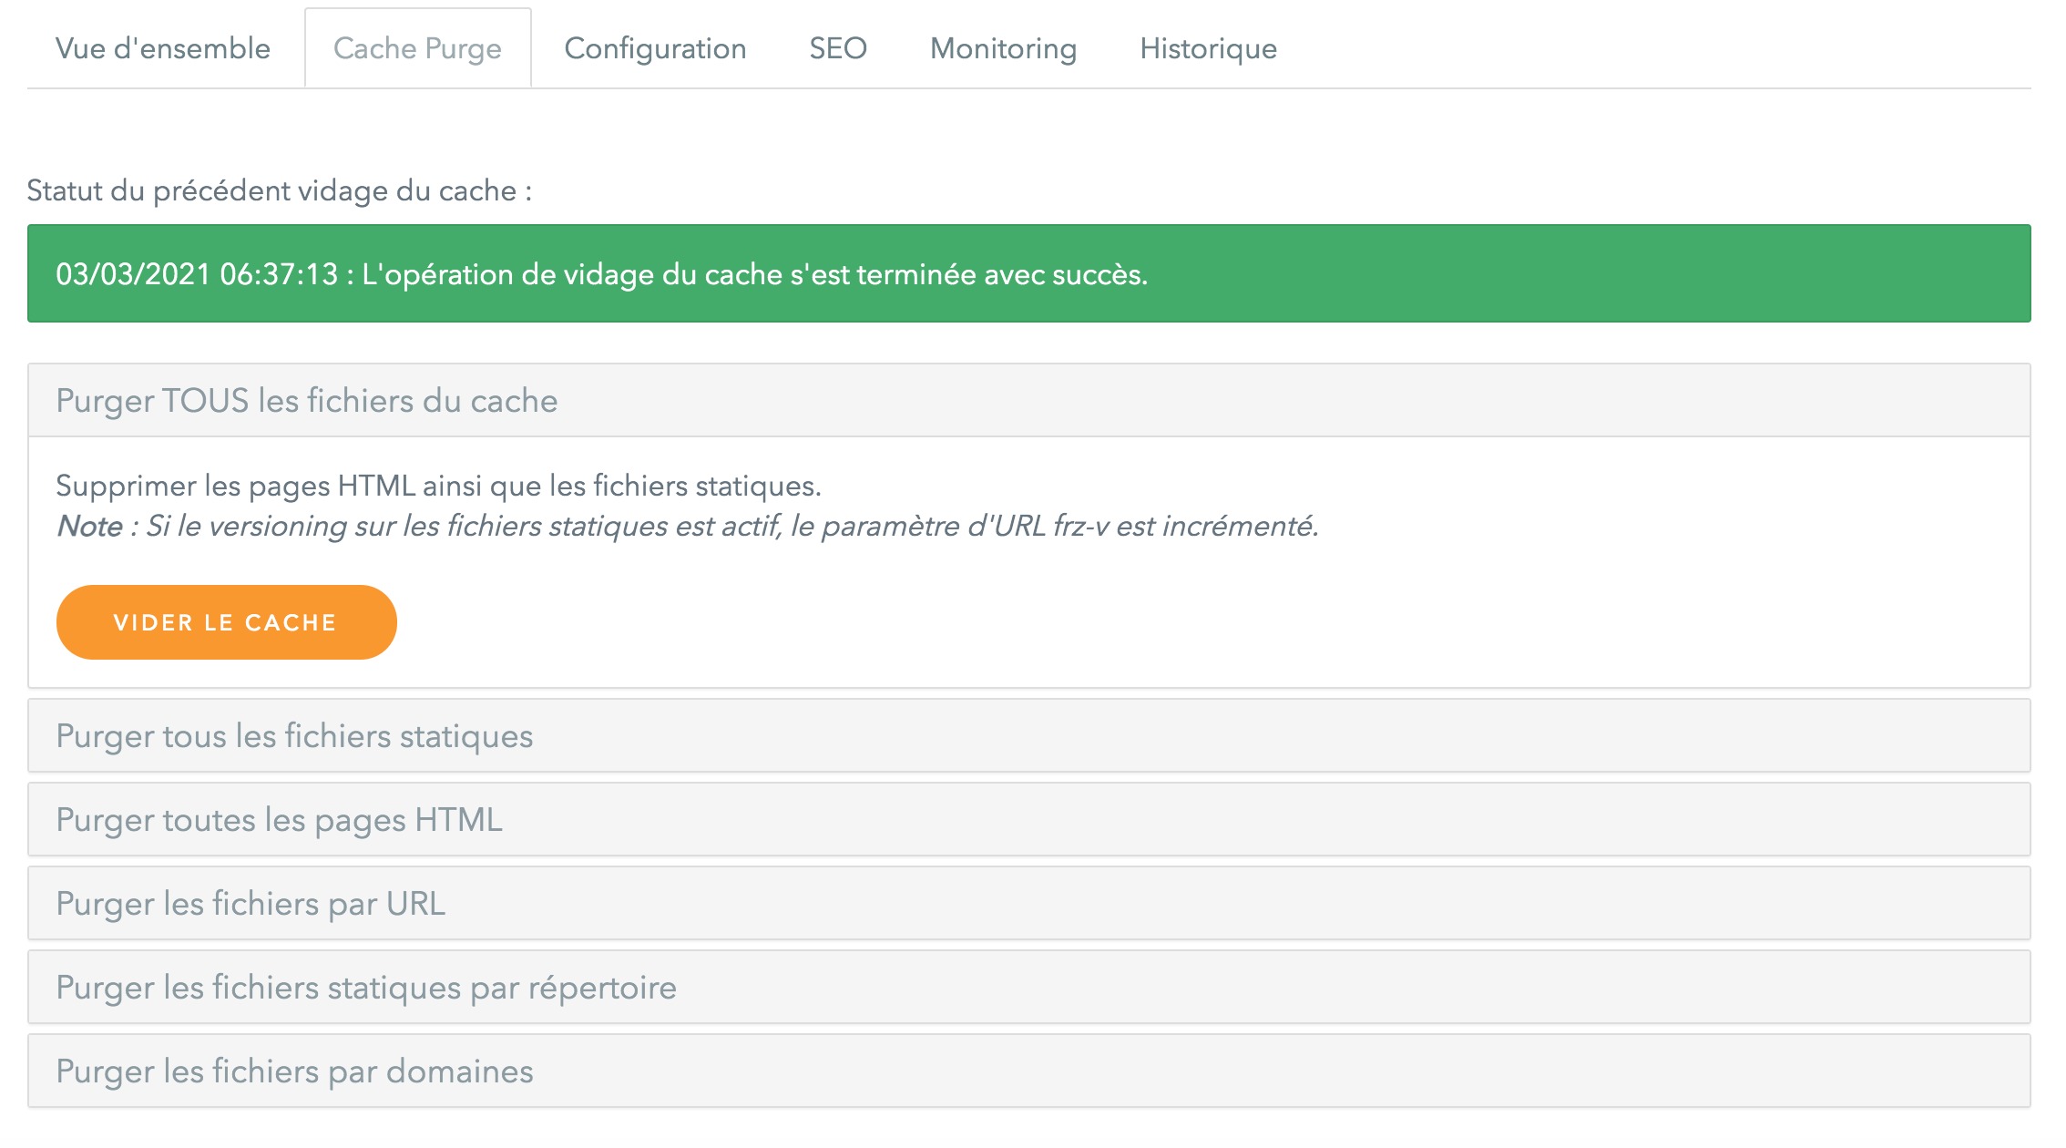The height and width of the screenshot is (1148, 2066).
Task: Expand the Purger toutes les pages HTML section
Action: (x=278, y=819)
